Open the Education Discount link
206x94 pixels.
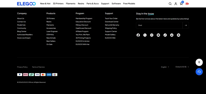83,22
